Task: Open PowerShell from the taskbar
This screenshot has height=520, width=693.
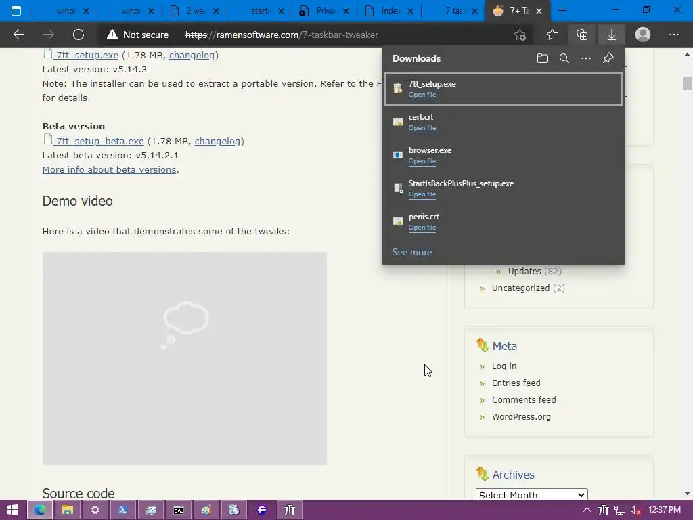Action: (123, 510)
